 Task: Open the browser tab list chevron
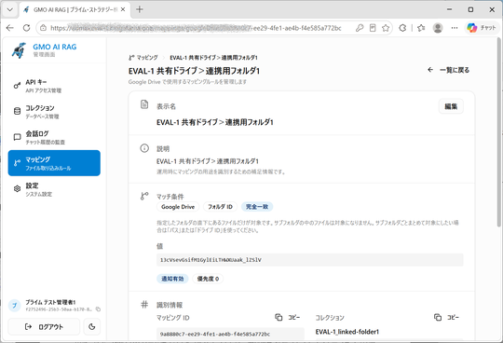click(x=10, y=9)
